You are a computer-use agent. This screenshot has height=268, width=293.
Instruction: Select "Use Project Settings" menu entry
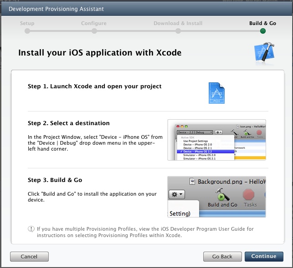[195, 141]
